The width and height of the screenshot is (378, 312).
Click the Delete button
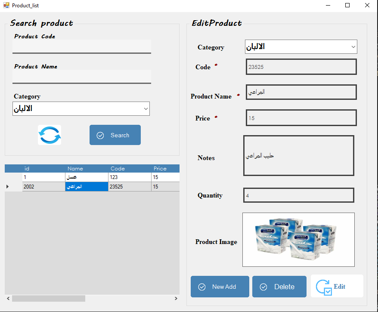(279, 286)
